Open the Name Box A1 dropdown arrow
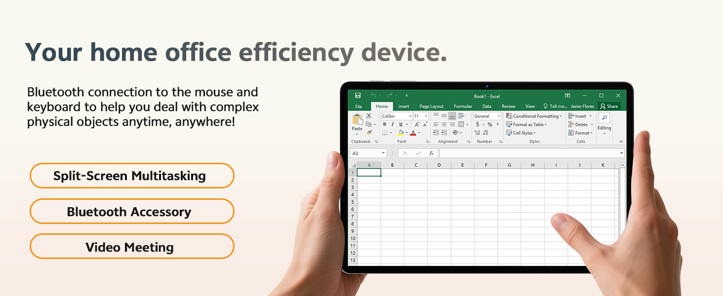This screenshot has width=723, height=296. pyautogui.click(x=383, y=153)
